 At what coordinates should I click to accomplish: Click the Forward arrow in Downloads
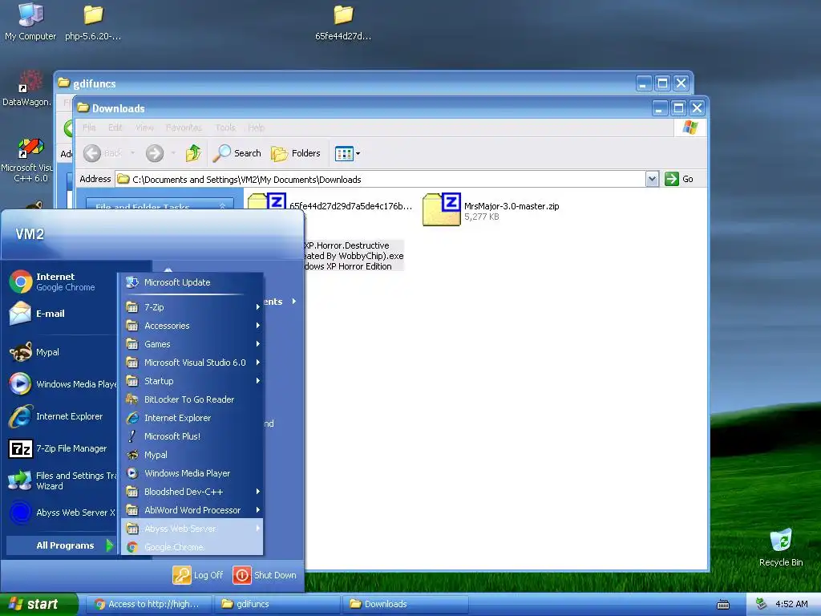pos(155,153)
